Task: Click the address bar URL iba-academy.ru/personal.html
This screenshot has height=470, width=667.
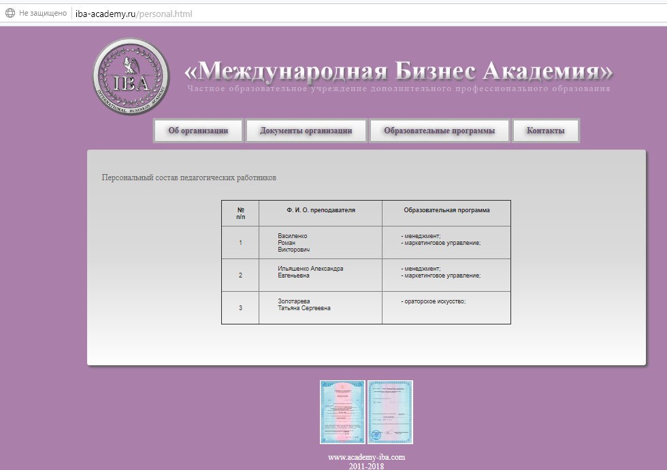Action: tap(133, 14)
